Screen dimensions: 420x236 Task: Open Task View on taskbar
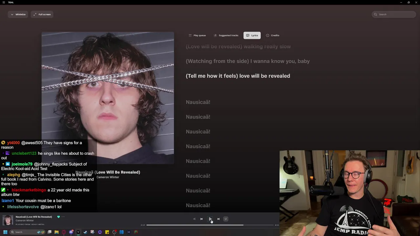(50, 232)
